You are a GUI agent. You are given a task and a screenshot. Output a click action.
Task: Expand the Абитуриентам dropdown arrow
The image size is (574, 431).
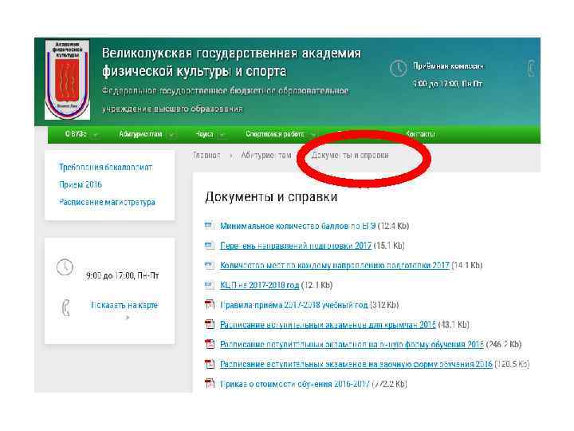click(x=171, y=135)
